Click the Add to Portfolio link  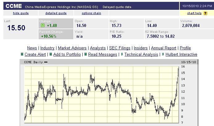tap(67, 54)
